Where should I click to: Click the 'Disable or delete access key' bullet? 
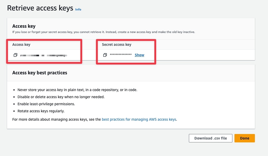[61, 97]
